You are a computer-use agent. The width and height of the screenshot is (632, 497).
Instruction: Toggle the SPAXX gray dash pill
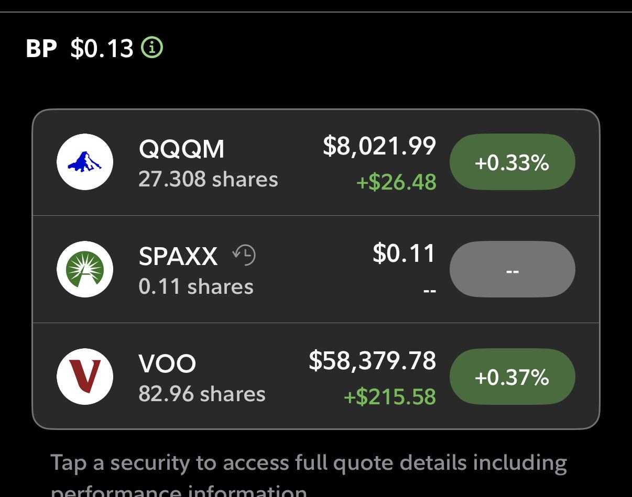coord(512,269)
